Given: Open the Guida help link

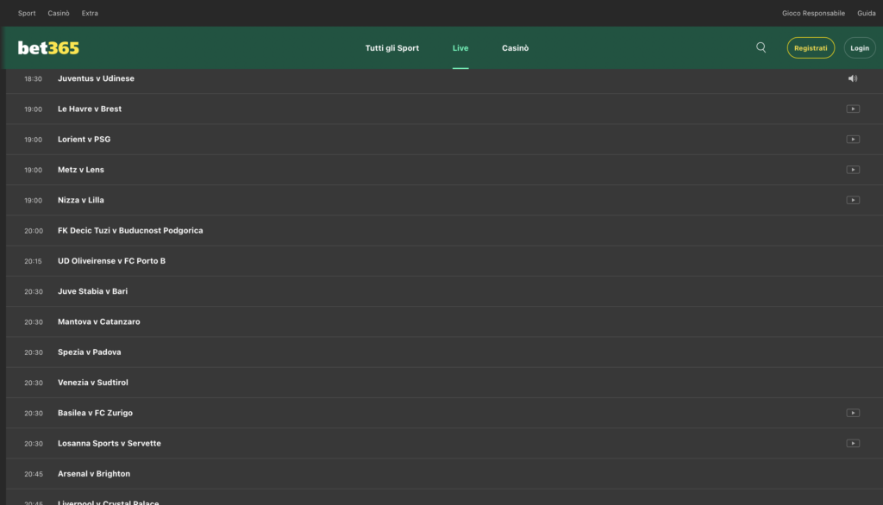Looking at the screenshot, I should pyautogui.click(x=866, y=13).
